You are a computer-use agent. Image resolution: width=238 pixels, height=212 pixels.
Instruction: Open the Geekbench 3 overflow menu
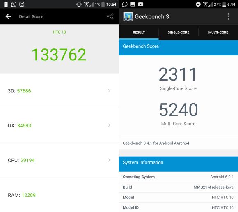pyautogui.click(x=229, y=16)
